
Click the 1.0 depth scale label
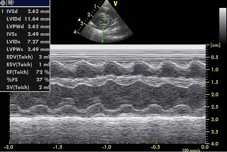[x=215, y=69]
